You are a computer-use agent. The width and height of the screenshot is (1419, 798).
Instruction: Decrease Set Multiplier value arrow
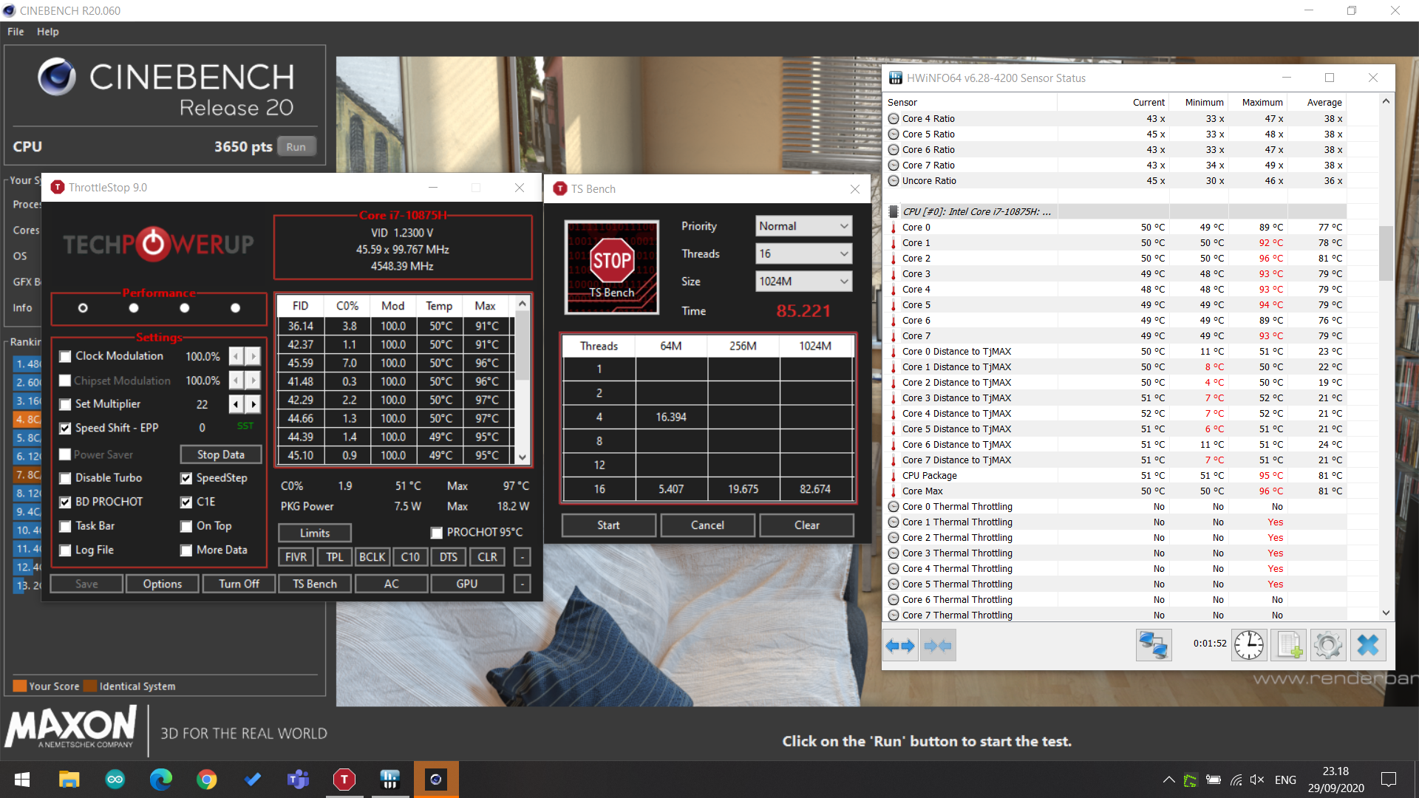[236, 404]
